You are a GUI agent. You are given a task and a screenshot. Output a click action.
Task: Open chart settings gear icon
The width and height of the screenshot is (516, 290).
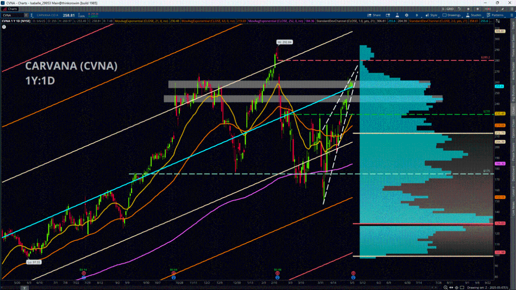coord(406,15)
